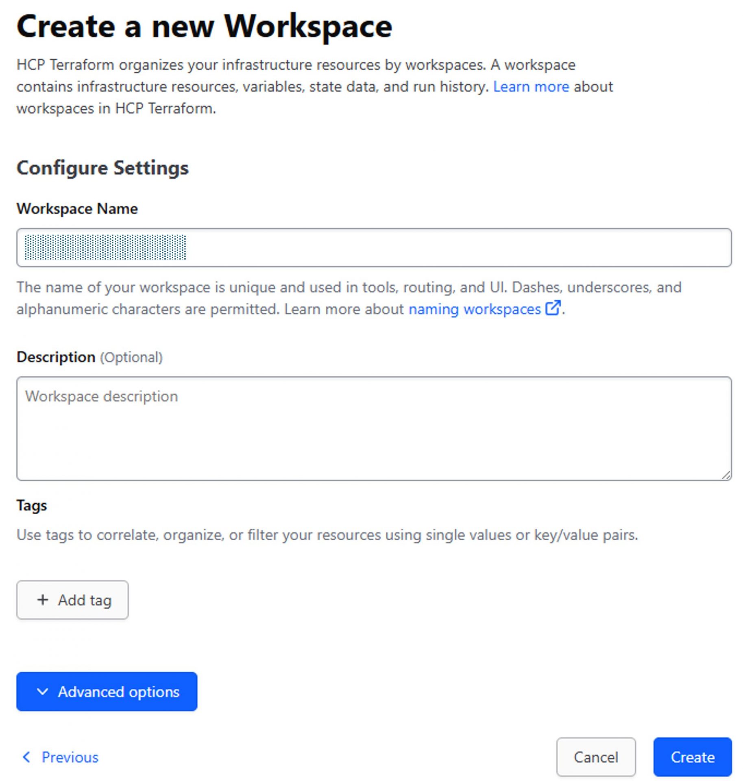743x781 pixels.
Task: Click the redacted text in Workspace Name field
Action: click(105, 247)
